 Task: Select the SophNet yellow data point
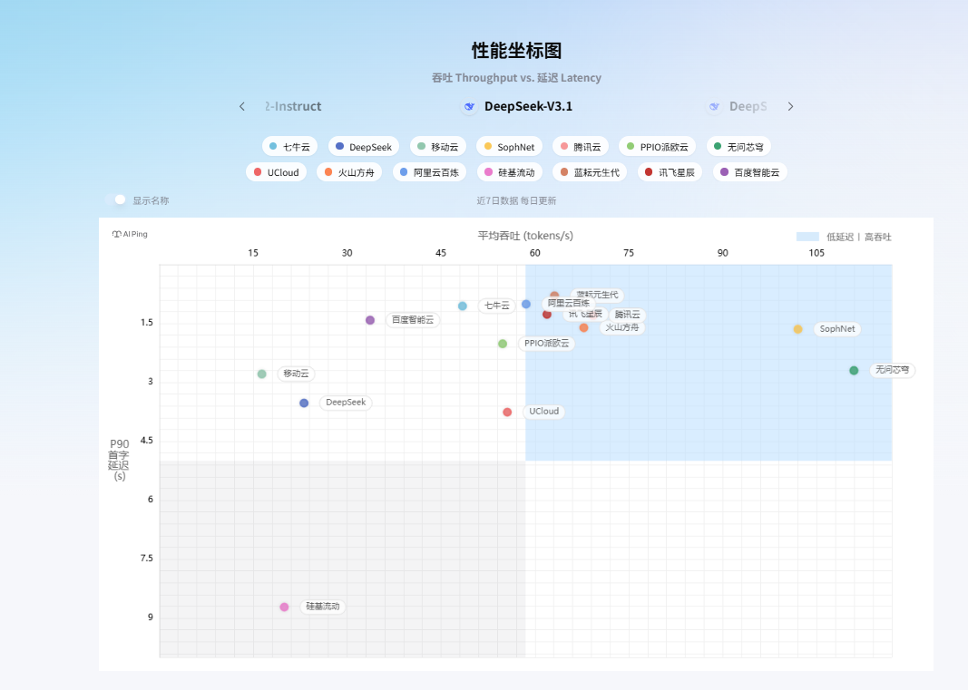coord(797,329)
